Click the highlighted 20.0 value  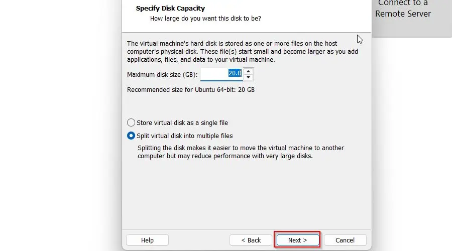coord(235,73)
